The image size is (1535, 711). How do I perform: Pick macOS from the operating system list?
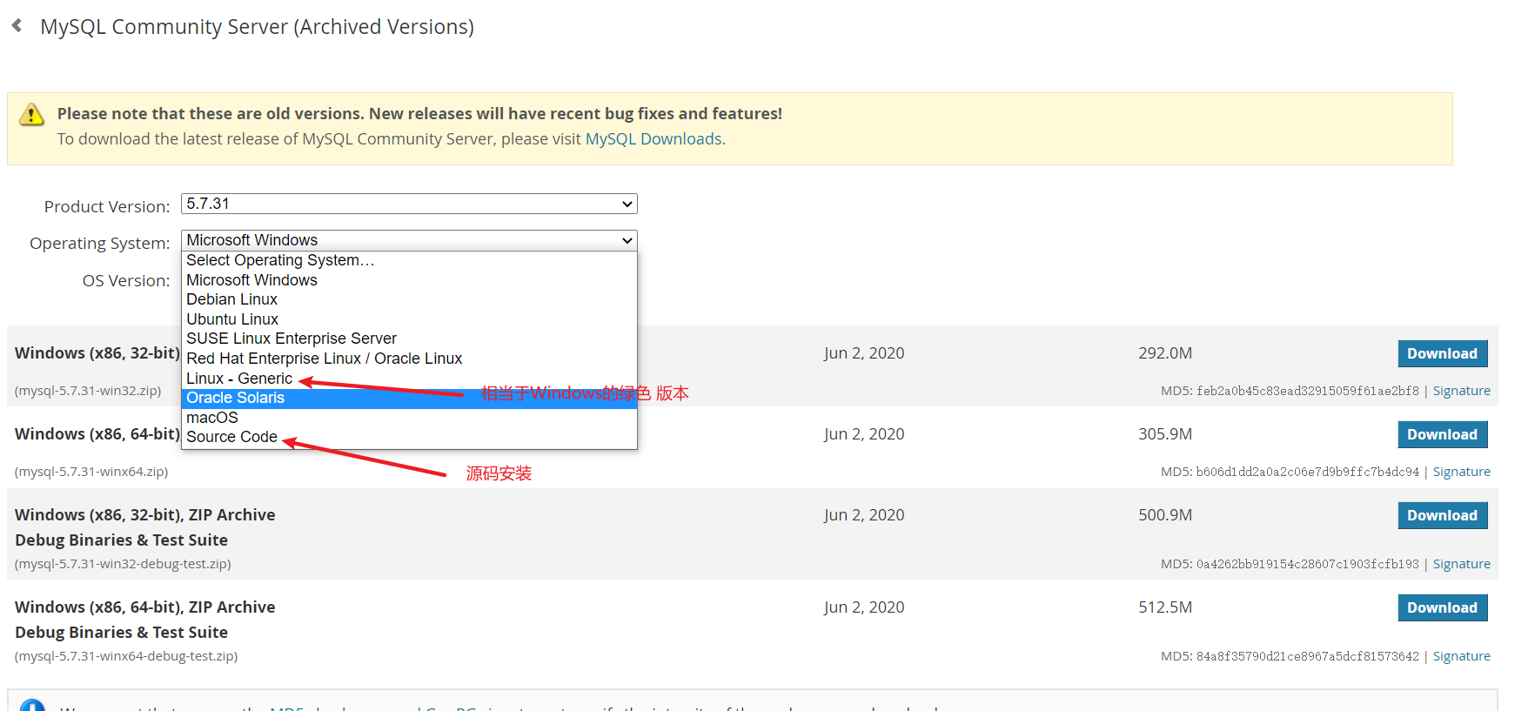pyautogui.click(x=409, y=418)
